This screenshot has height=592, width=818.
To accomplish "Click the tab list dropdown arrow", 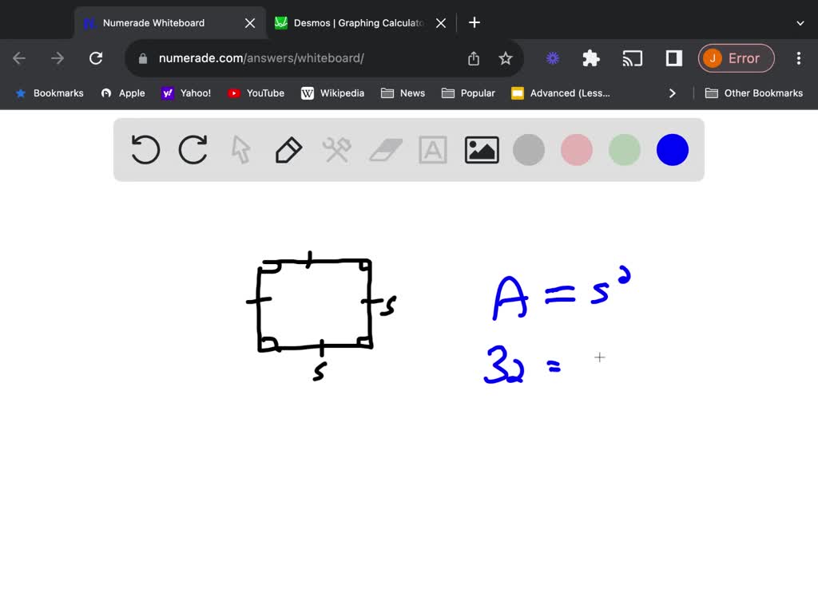I will 800,22.
